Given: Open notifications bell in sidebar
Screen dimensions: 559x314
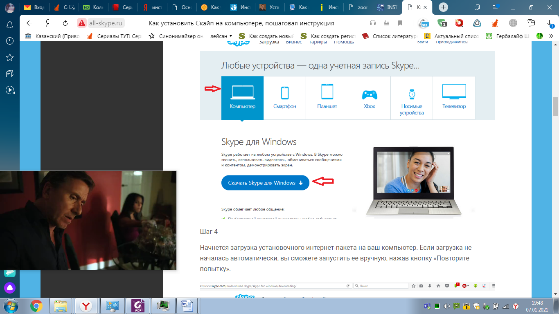Looking at the screenshot, I should [x=10, y=25].
